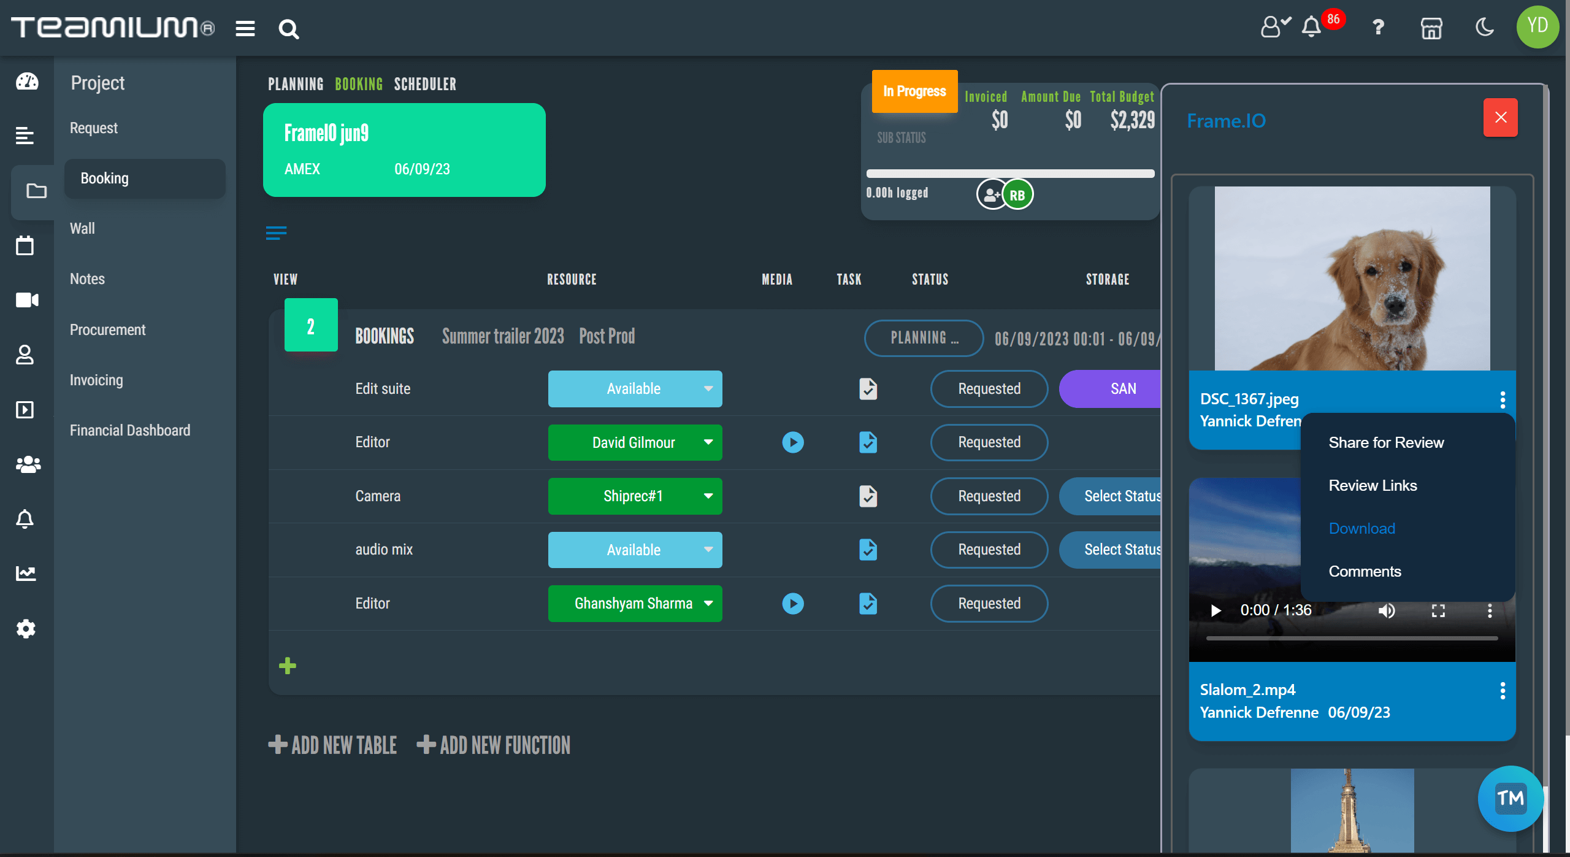Open the help question mark icon

pyautogui.click(x=1378, y=28)
